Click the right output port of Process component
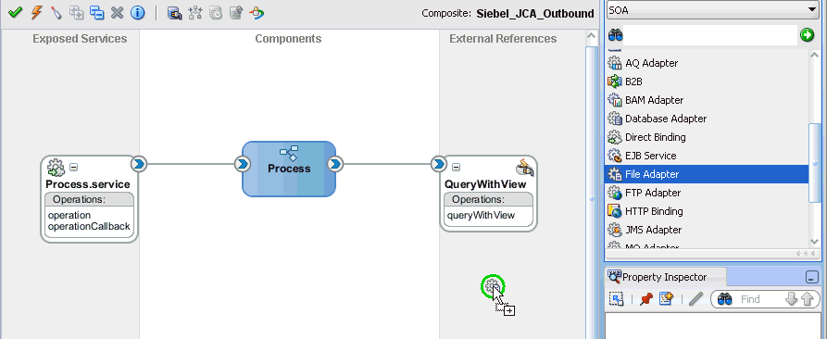 tap(335, 164)
